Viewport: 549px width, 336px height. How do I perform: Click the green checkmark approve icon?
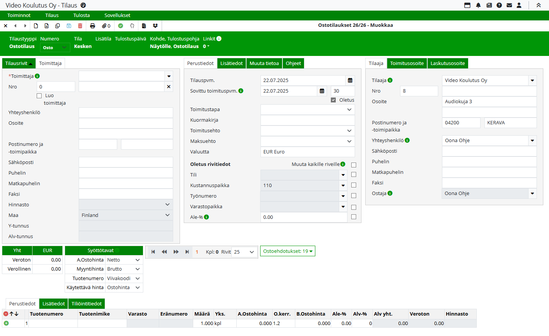coord(121,26)
